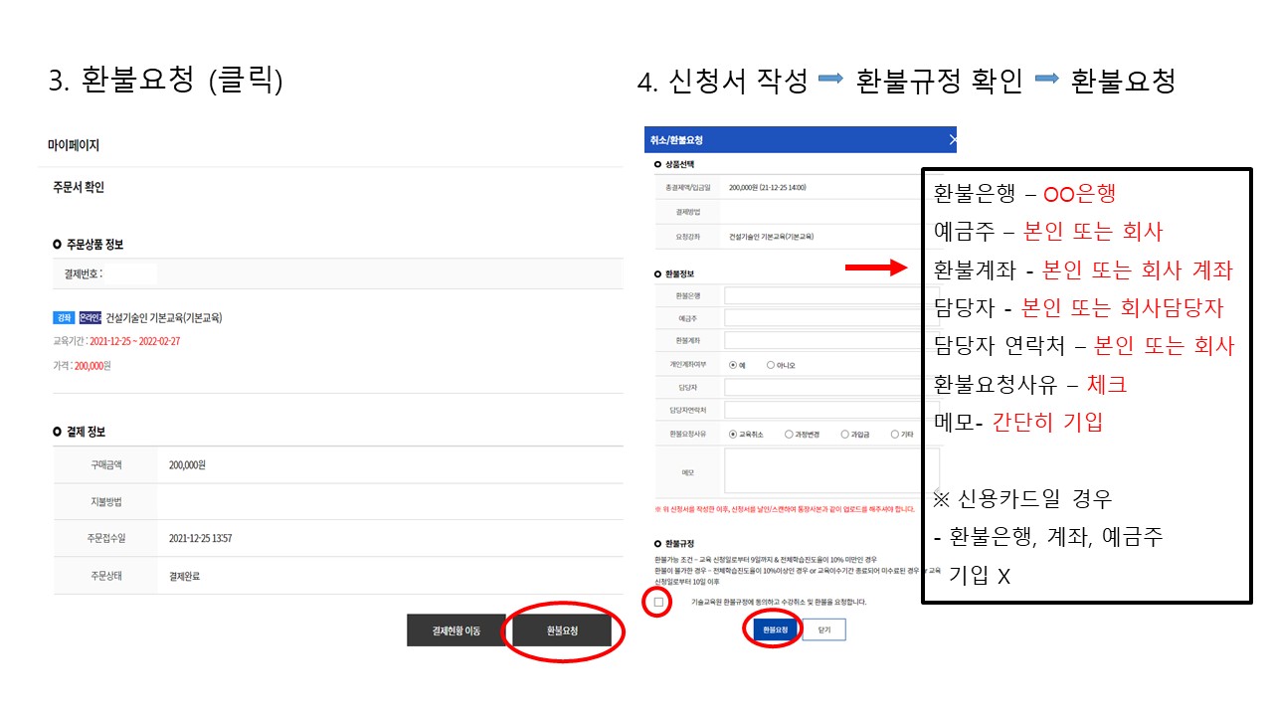
Task: Select 예 for 개인계좌여부
Action: tap(733, 365)
